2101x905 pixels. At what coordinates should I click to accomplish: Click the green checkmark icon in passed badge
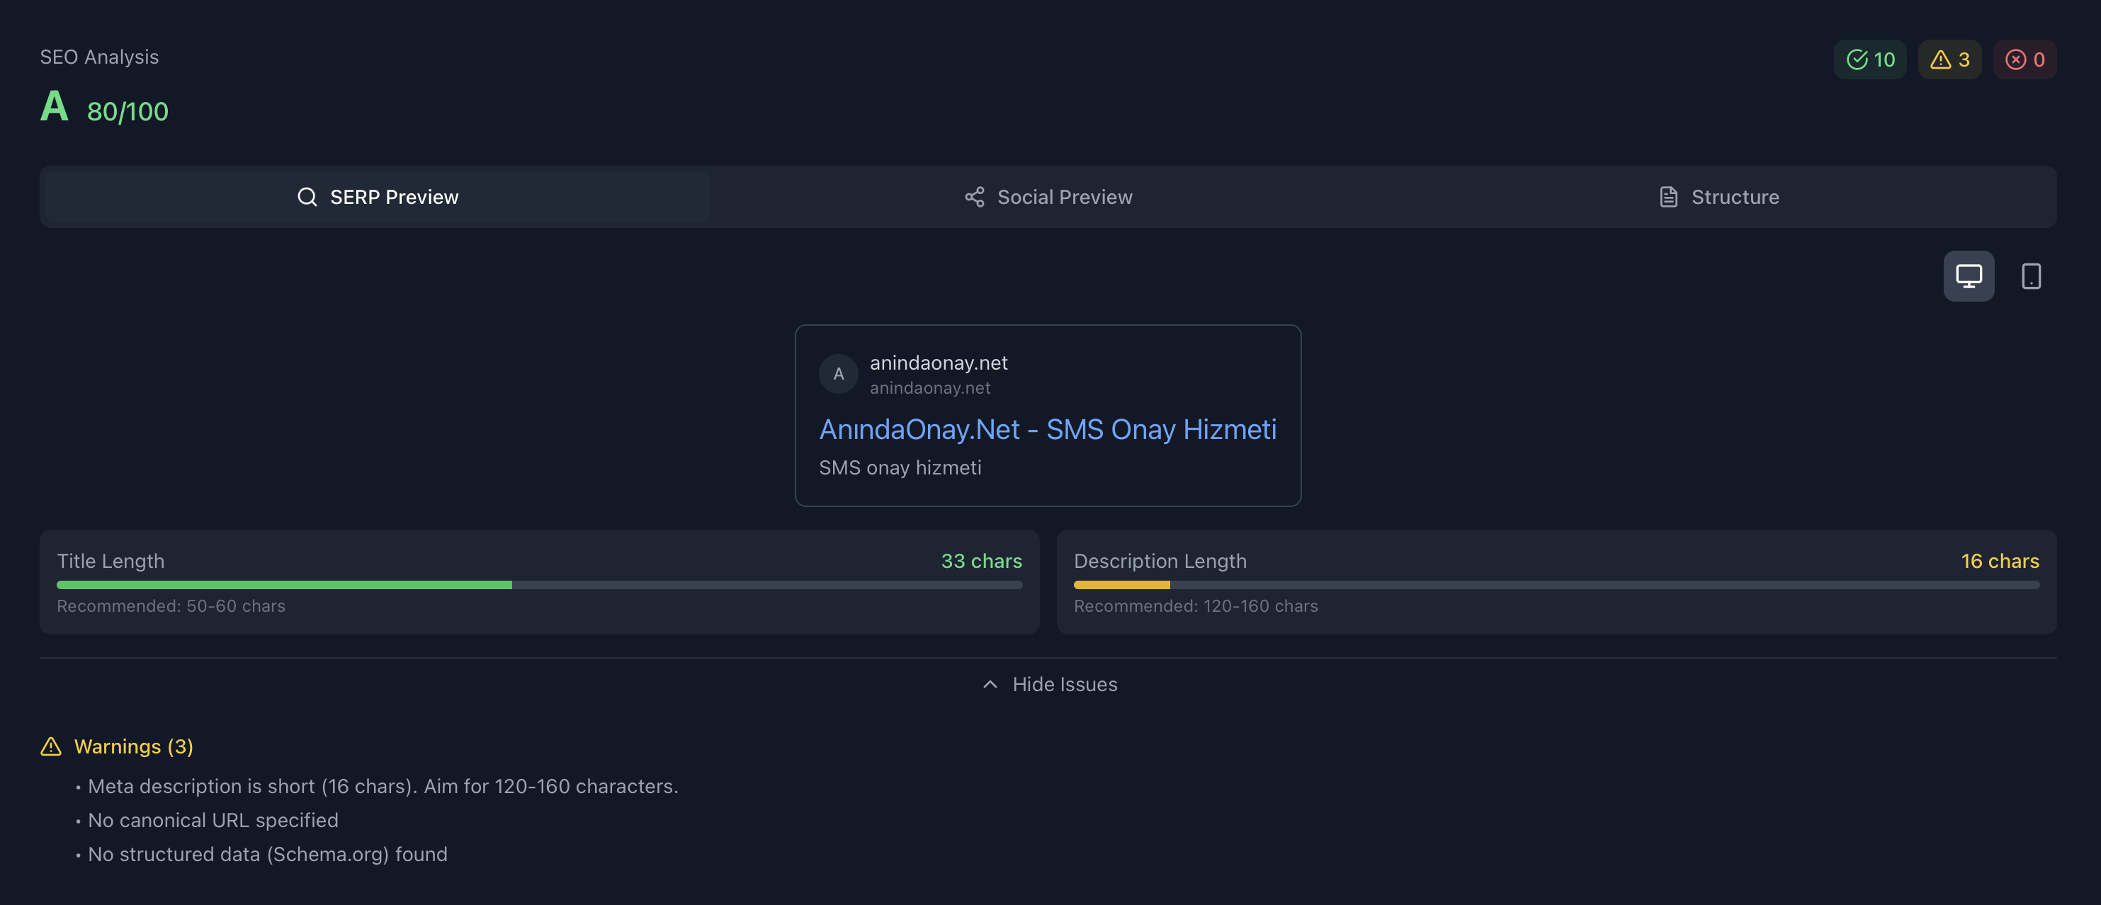[x=1857, y=59]
